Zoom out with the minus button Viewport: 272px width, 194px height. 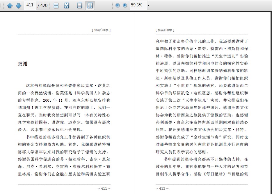pyautogui.click(x=118, y=5)
